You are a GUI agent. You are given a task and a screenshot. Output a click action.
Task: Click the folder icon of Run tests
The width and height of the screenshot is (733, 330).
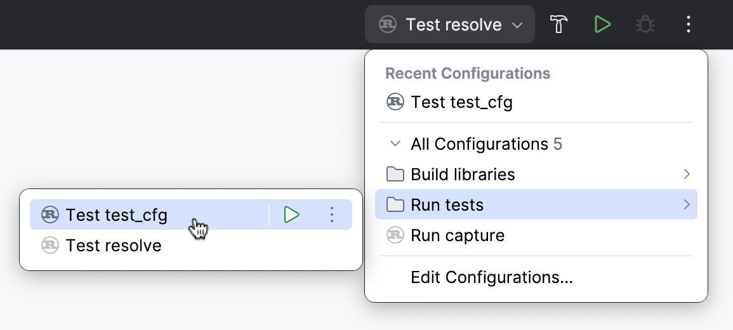[395, 205]
